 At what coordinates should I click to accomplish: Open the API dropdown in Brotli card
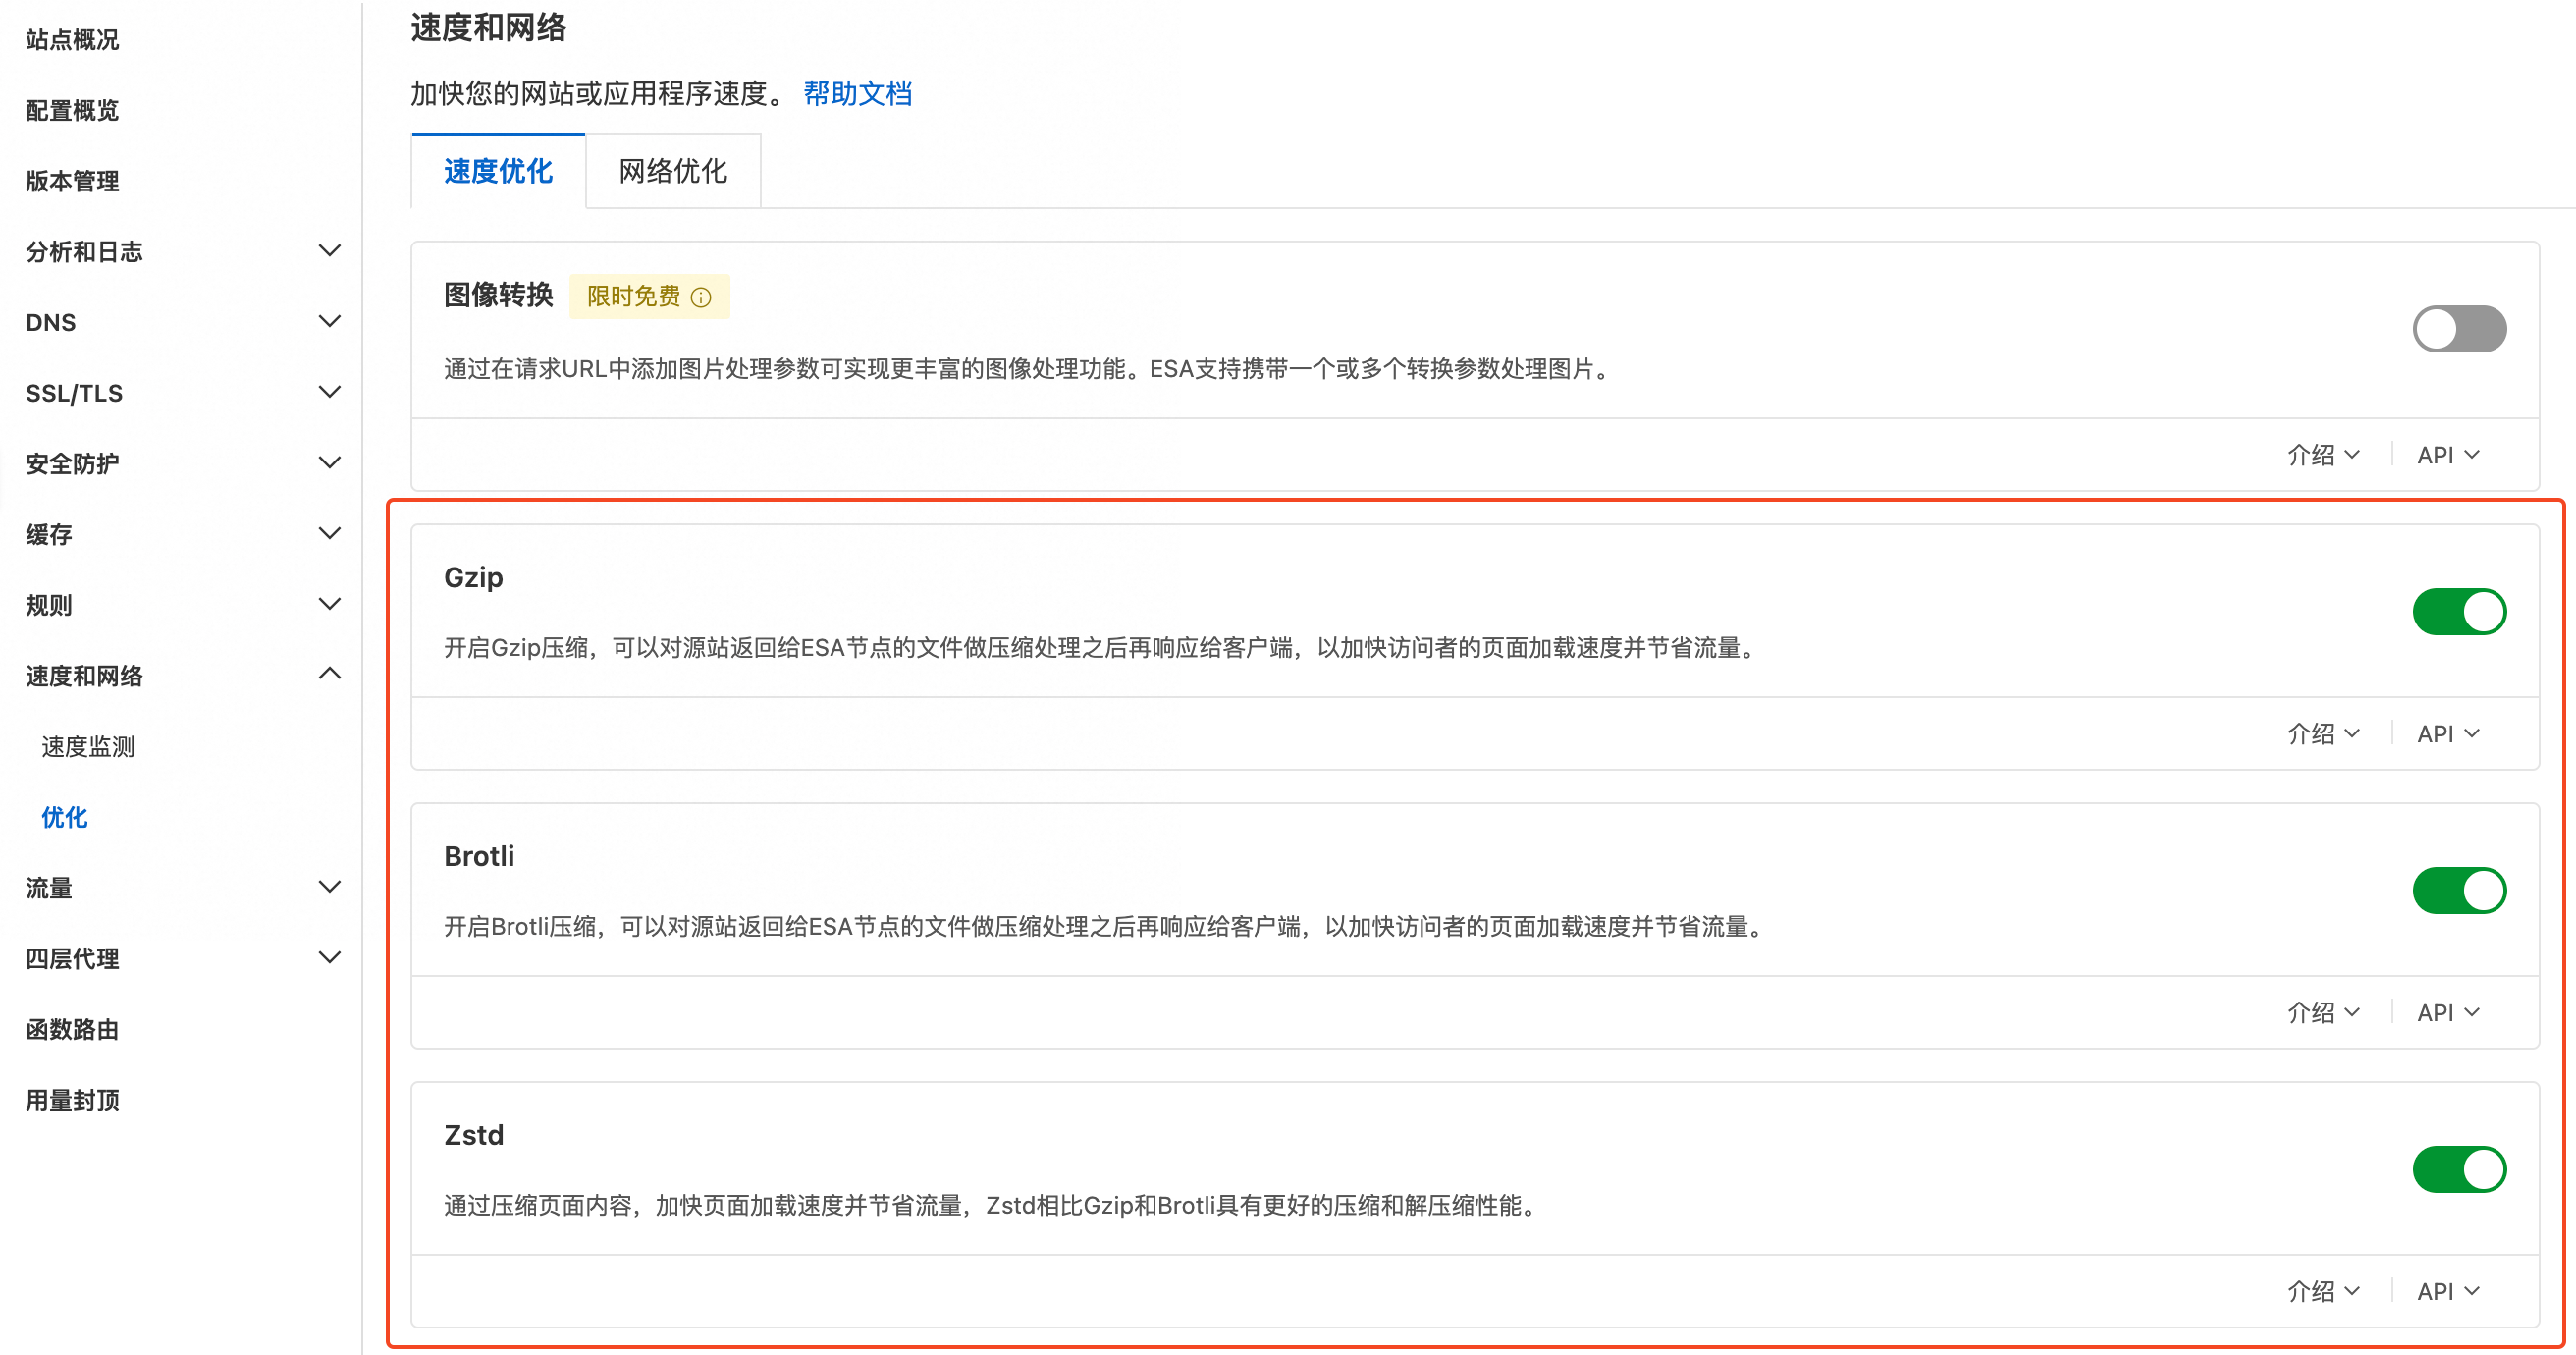coord(2447,1013)
